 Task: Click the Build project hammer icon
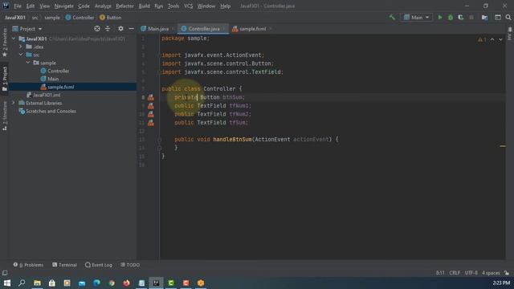pos(392,18)
